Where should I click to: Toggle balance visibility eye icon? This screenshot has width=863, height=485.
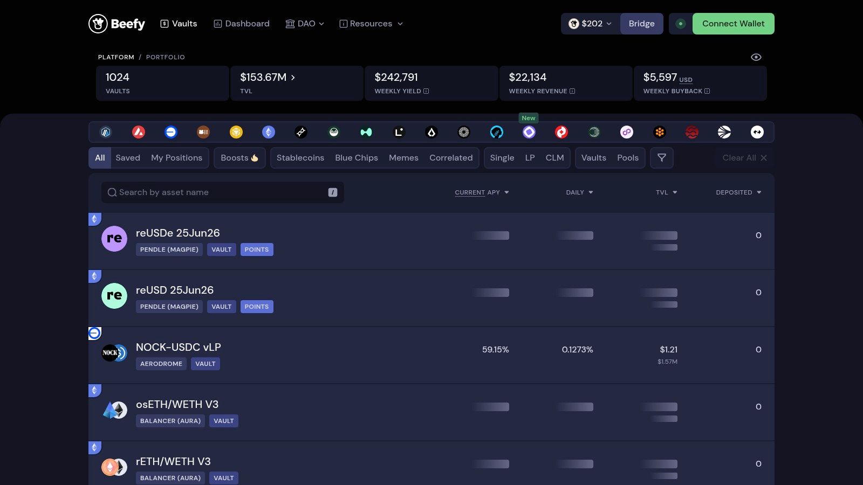tap(756, 57)
